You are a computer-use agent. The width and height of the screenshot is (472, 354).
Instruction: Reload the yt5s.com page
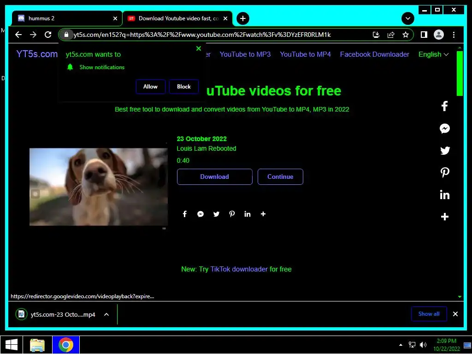tap(48, 35)
